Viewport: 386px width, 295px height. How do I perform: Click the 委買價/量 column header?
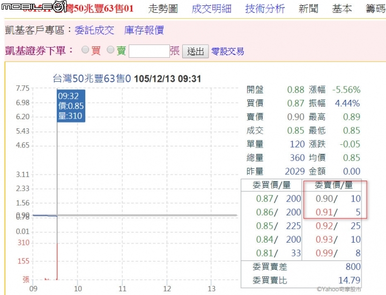click(271, 185)
